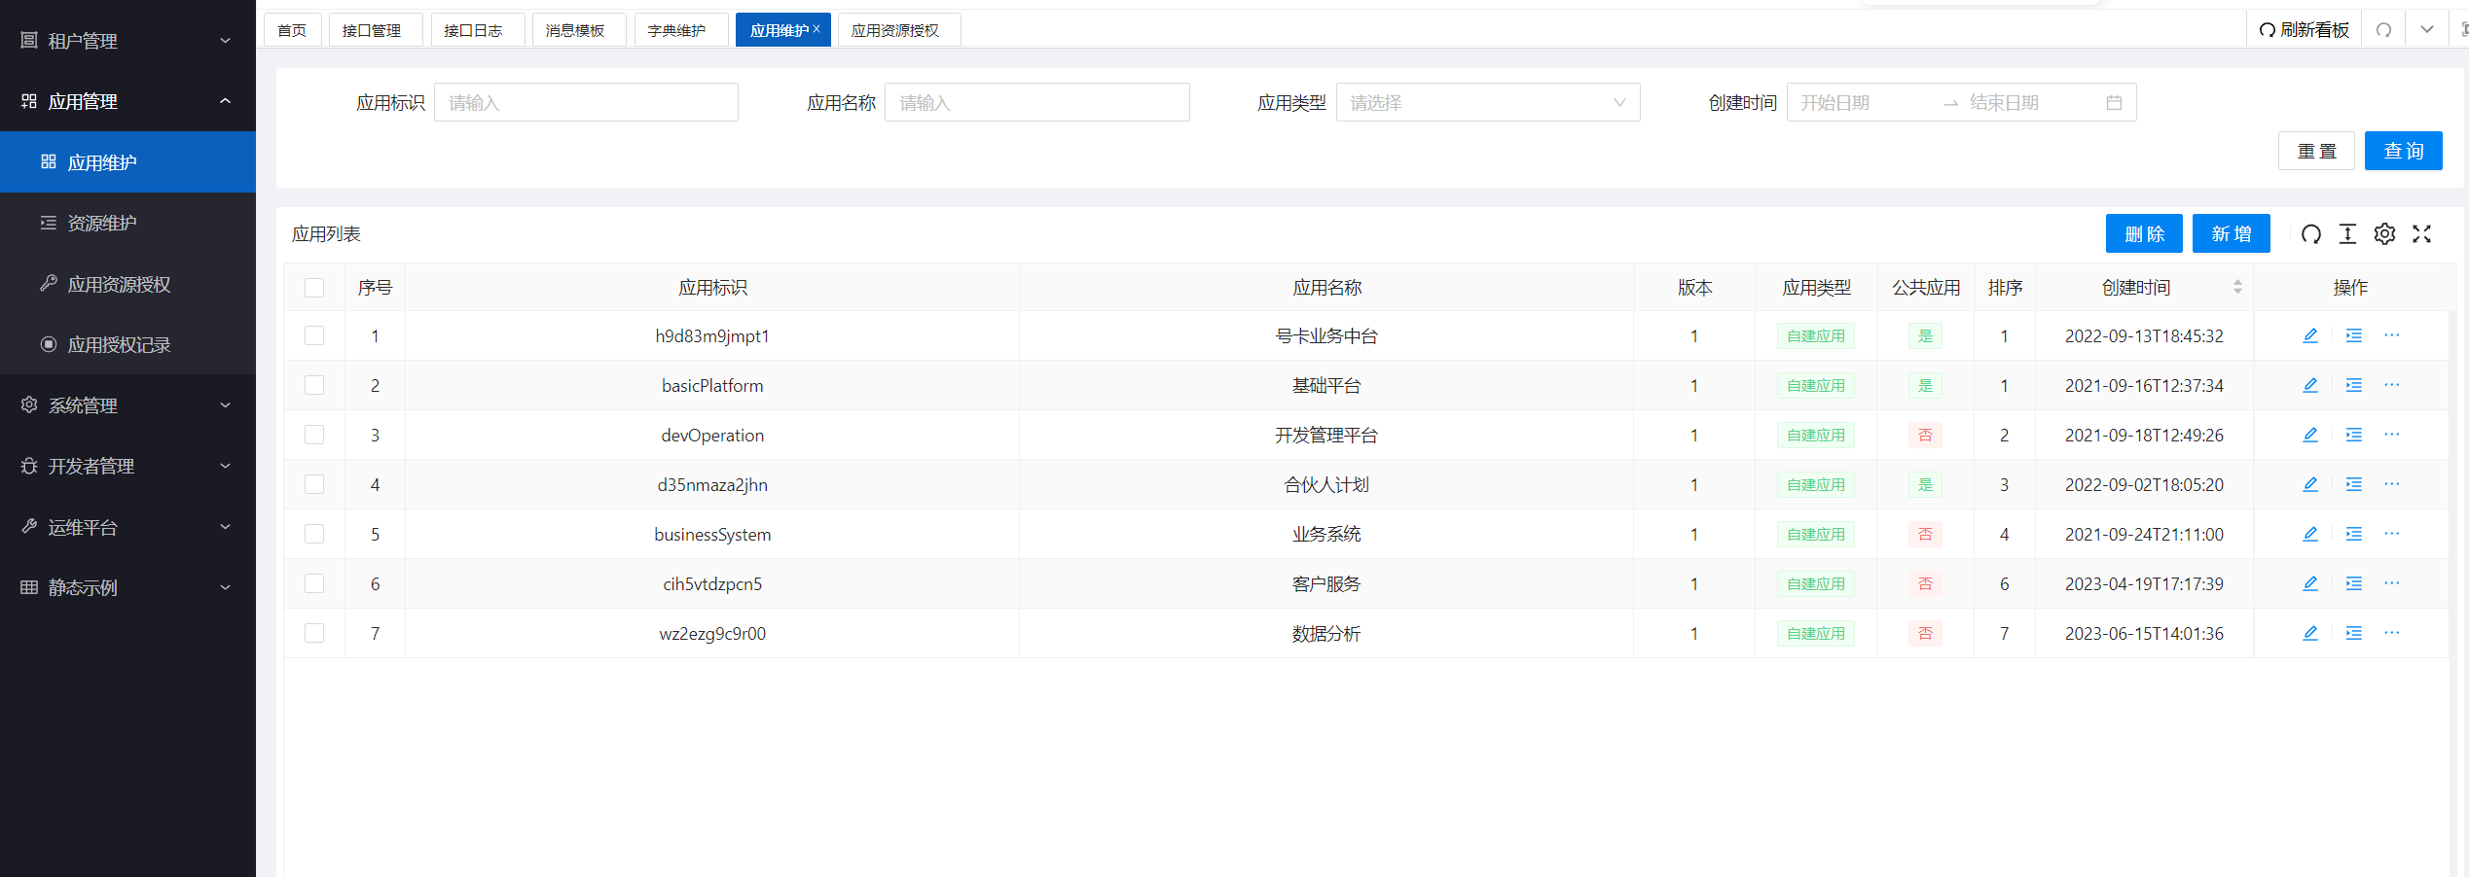The image size is (2469, 877).
Task: Expand the 静态示例 sidebar menu
Action: point(127,587)
